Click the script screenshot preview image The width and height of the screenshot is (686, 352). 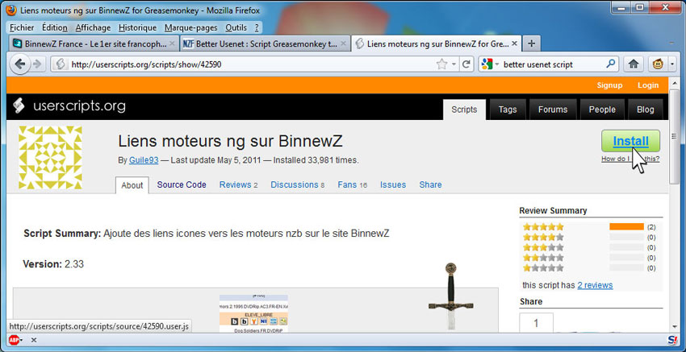[x=253, y=313]
